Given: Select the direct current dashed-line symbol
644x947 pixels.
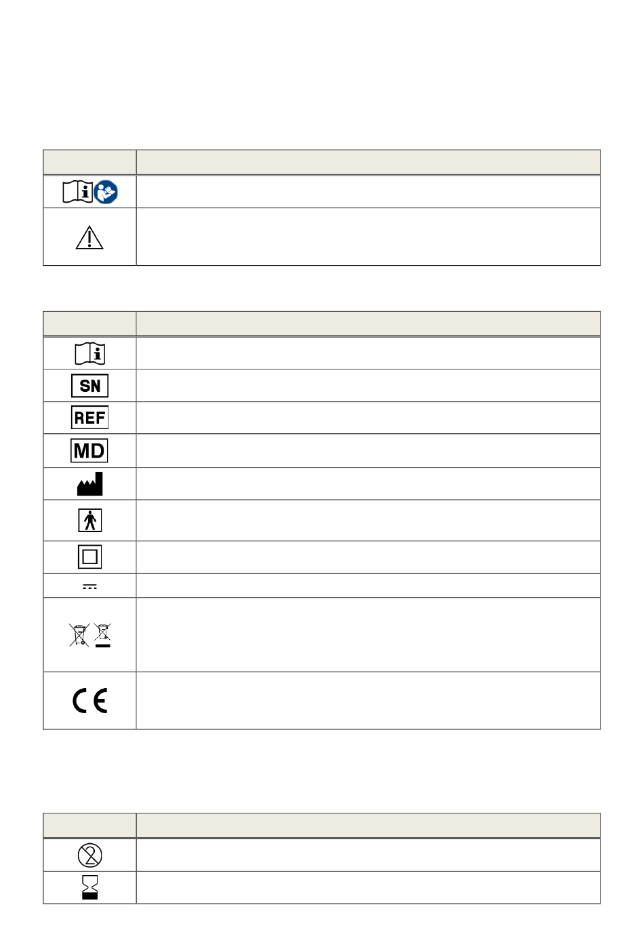Looking at the screenshot, I should coord(89,587).
